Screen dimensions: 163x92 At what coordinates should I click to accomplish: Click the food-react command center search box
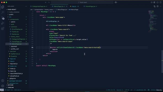tap(82, 2)
